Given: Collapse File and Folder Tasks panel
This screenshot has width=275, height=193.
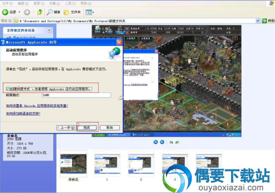Looking at the screenshot, I should (x=49, y=30).
